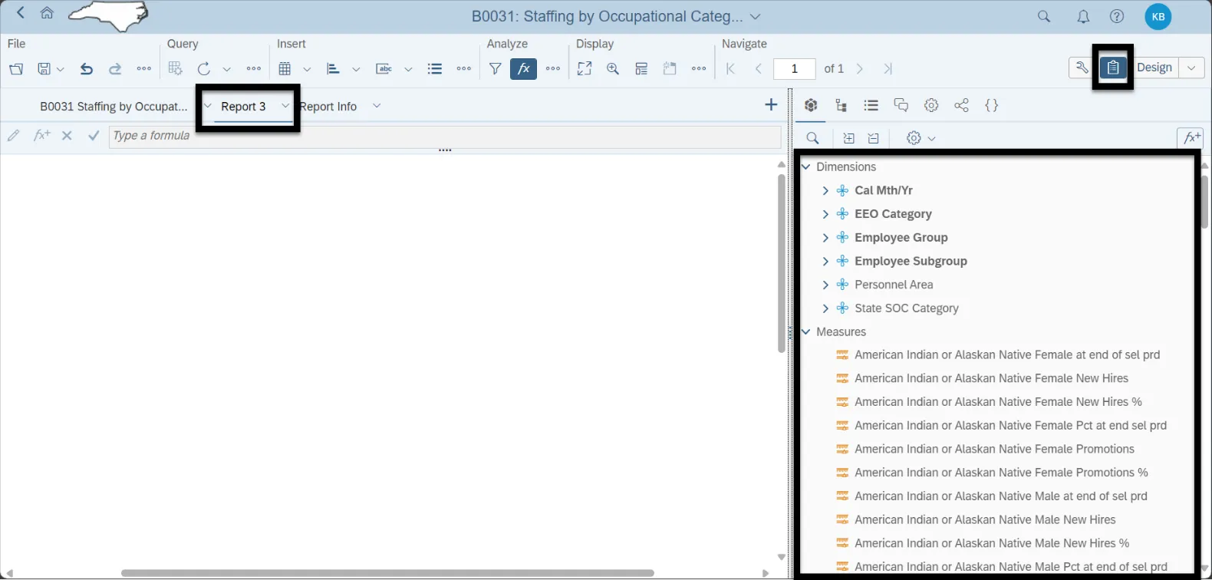Click the Home icon
Screen dimensions: 1212x580
point(47,13)
